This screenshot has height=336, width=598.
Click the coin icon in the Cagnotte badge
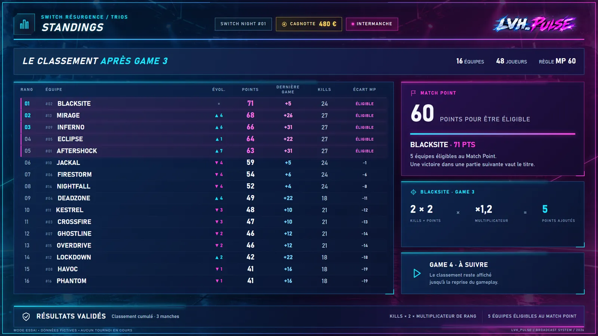284,24
